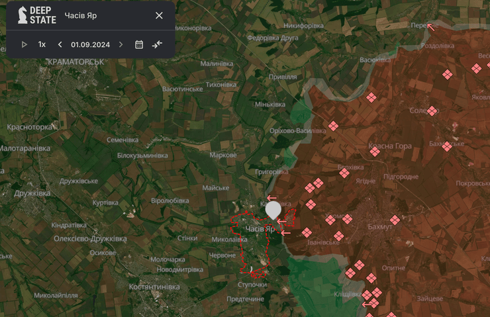Select the unit marker near Соледар
The image size is (490, 317).
[432, 111]
